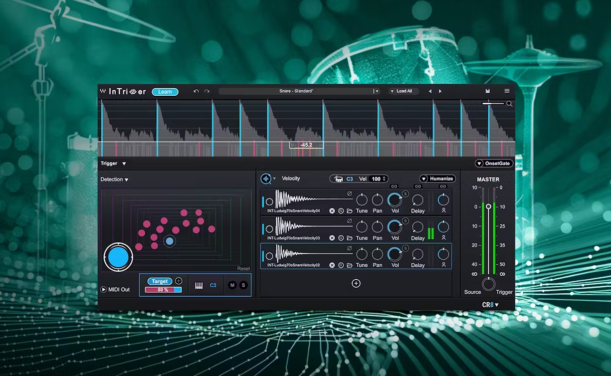Click the piano keyboard MIDI note icon
This screenshot has width=611, height=376.
199,285
